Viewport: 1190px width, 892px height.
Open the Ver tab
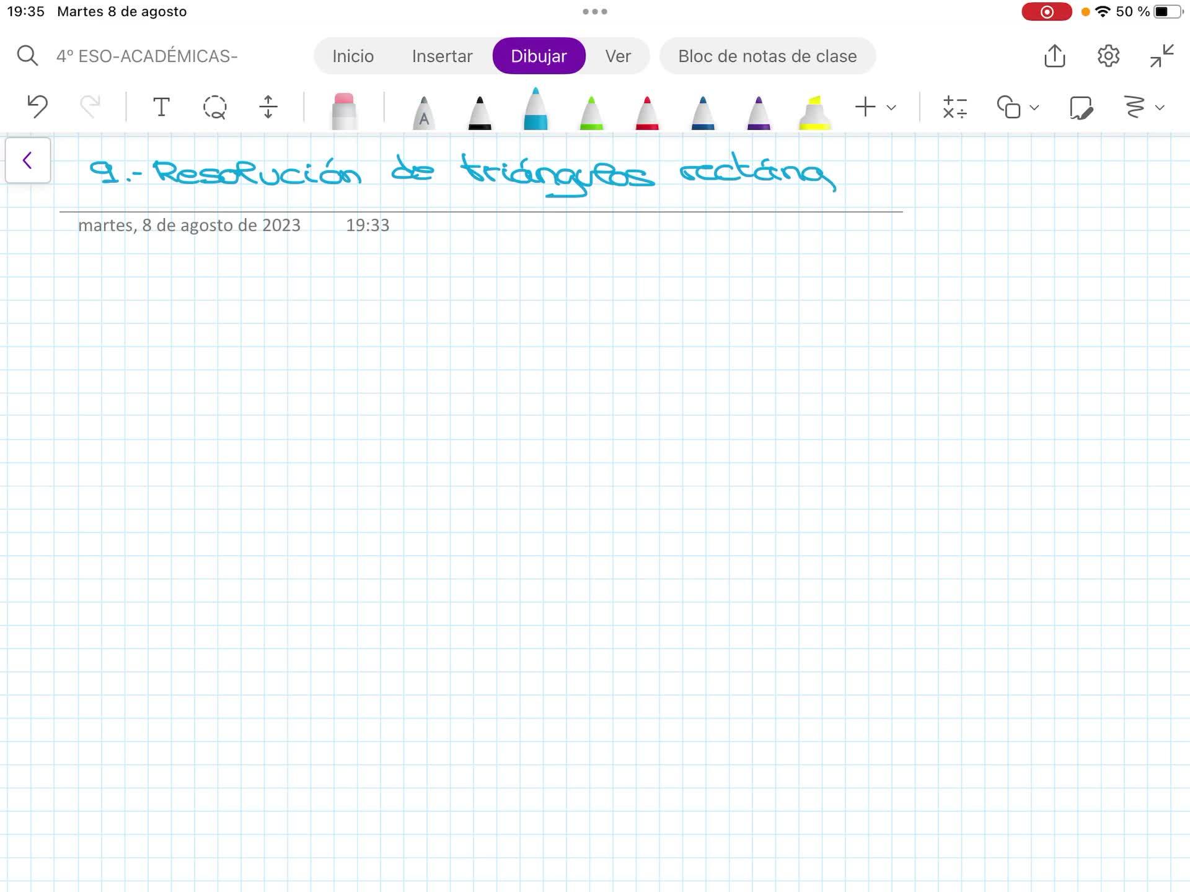tap(617, 56)
